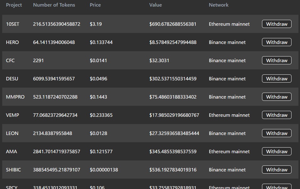Click the 10SET project name
The image size is (300, 189).
click(13, 24)
